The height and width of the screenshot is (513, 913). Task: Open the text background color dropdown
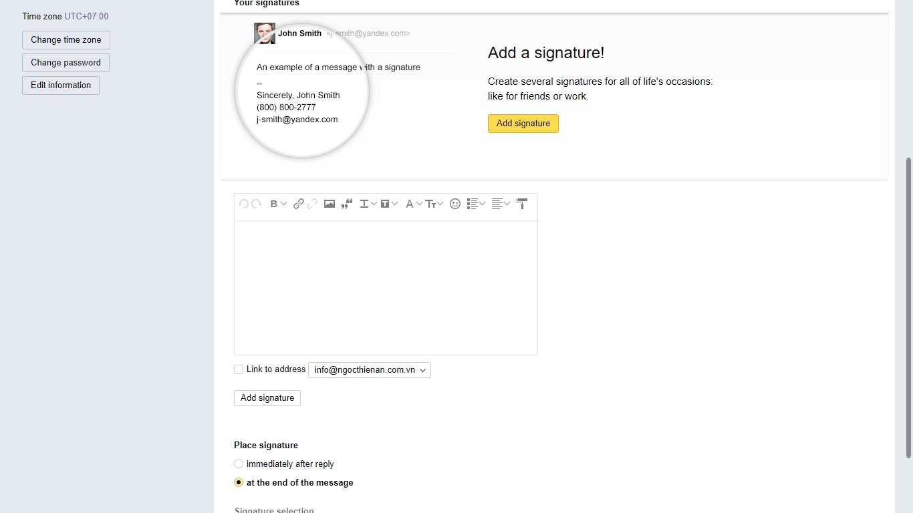[389, 204]
